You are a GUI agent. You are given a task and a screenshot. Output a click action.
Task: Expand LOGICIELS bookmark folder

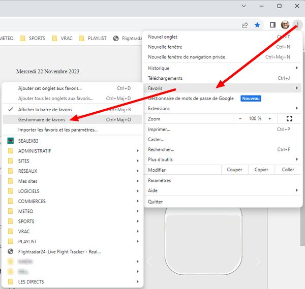coord(72,191)
